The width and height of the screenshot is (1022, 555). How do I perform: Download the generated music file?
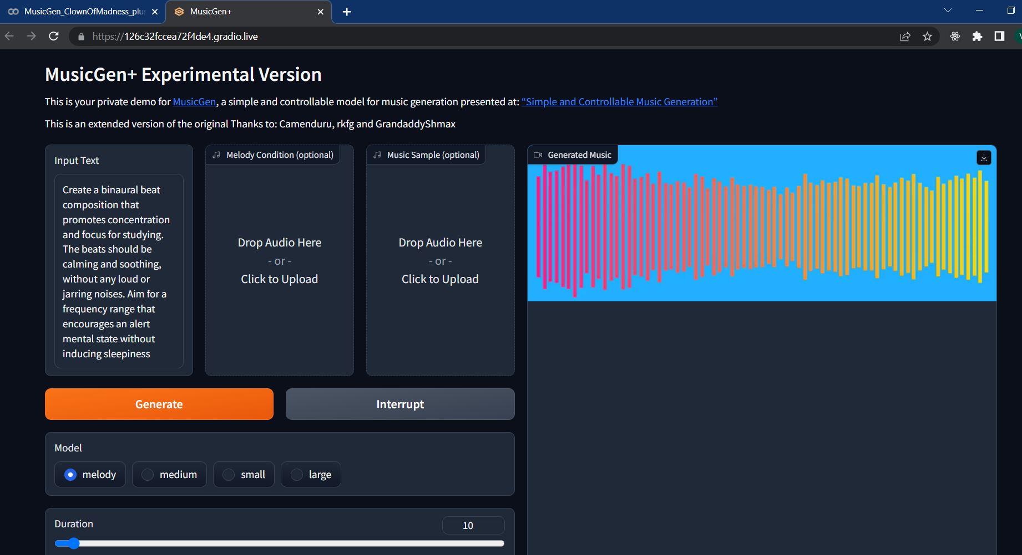[x=984, y=158]
